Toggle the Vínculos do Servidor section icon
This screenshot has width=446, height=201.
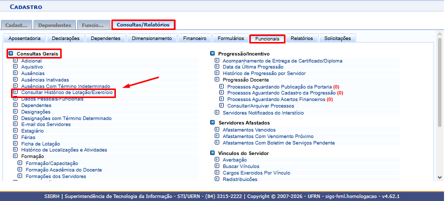point(213,153)
